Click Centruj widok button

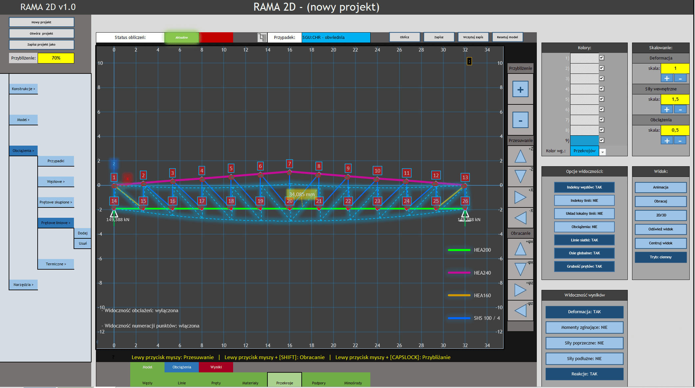[660, 243]
